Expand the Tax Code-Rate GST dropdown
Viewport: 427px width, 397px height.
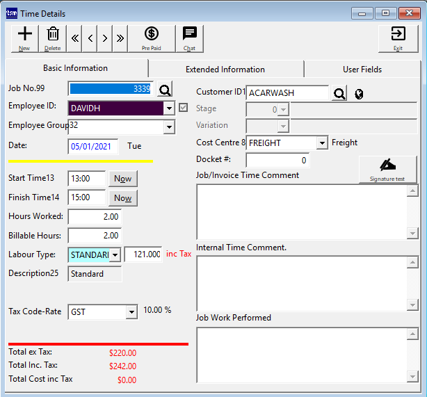[x=131, y=313]
